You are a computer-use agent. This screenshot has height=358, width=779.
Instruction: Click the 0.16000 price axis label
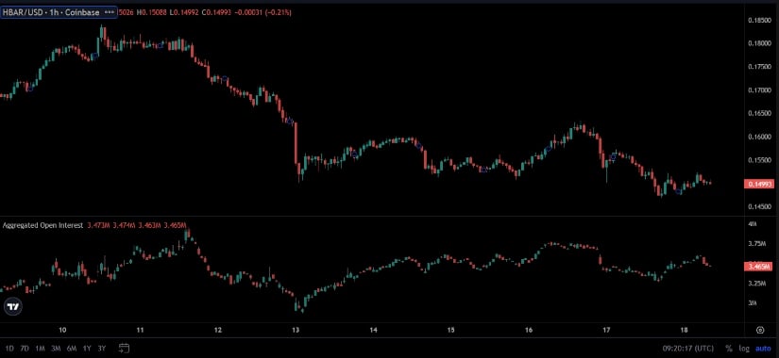pos(759,137)
